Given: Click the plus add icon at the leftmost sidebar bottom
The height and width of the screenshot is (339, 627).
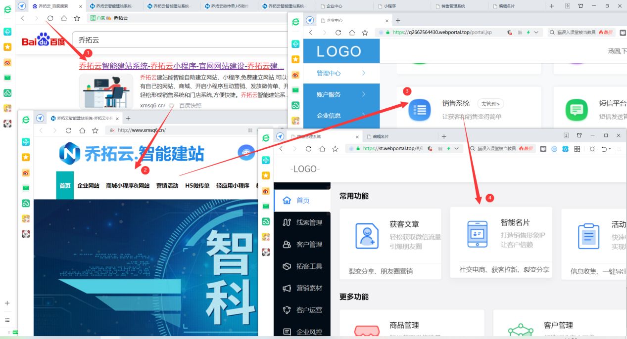Looking at the screenshot, I should pyautogui.click(x=7, y=303).
